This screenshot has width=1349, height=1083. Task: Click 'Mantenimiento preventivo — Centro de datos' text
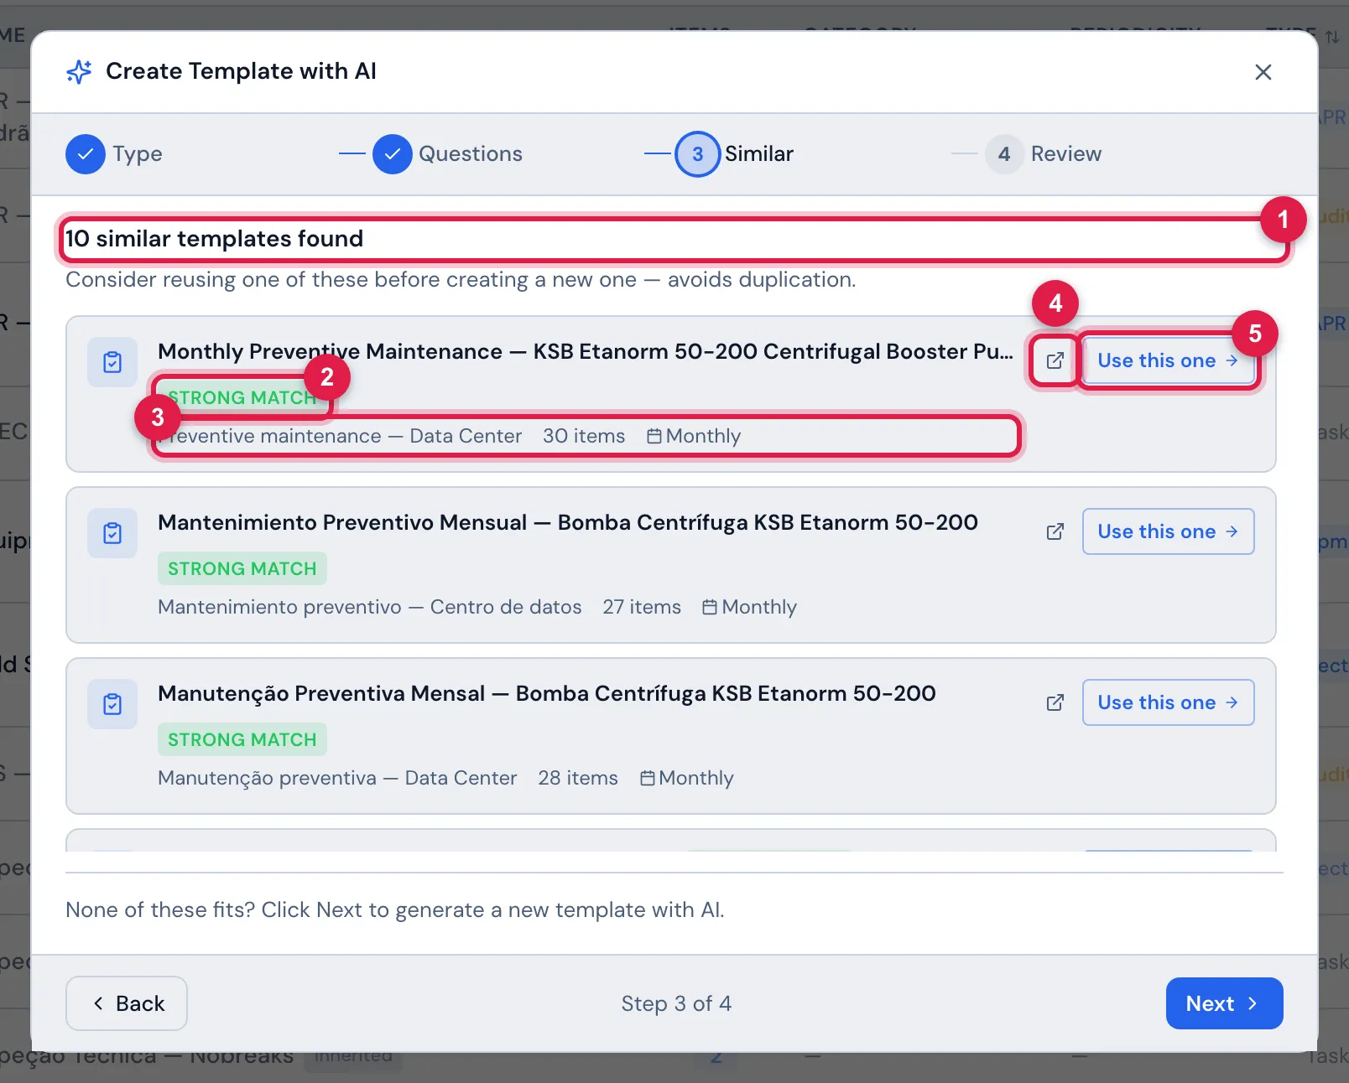click(370, 607)
